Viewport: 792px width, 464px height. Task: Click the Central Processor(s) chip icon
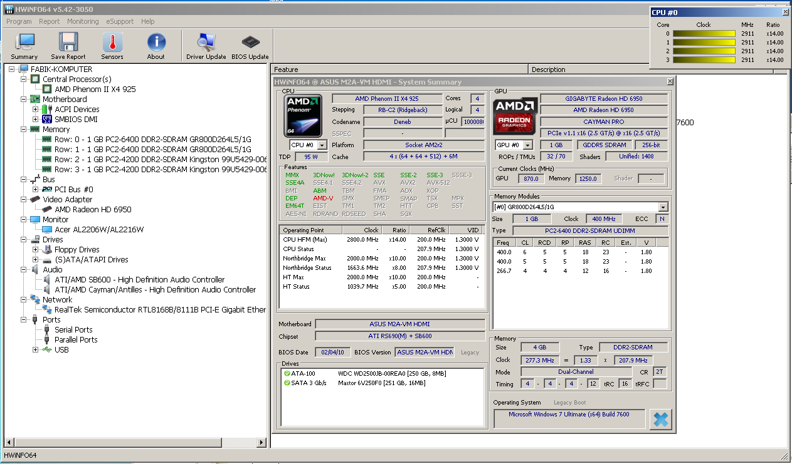click(x=36, y=79)
